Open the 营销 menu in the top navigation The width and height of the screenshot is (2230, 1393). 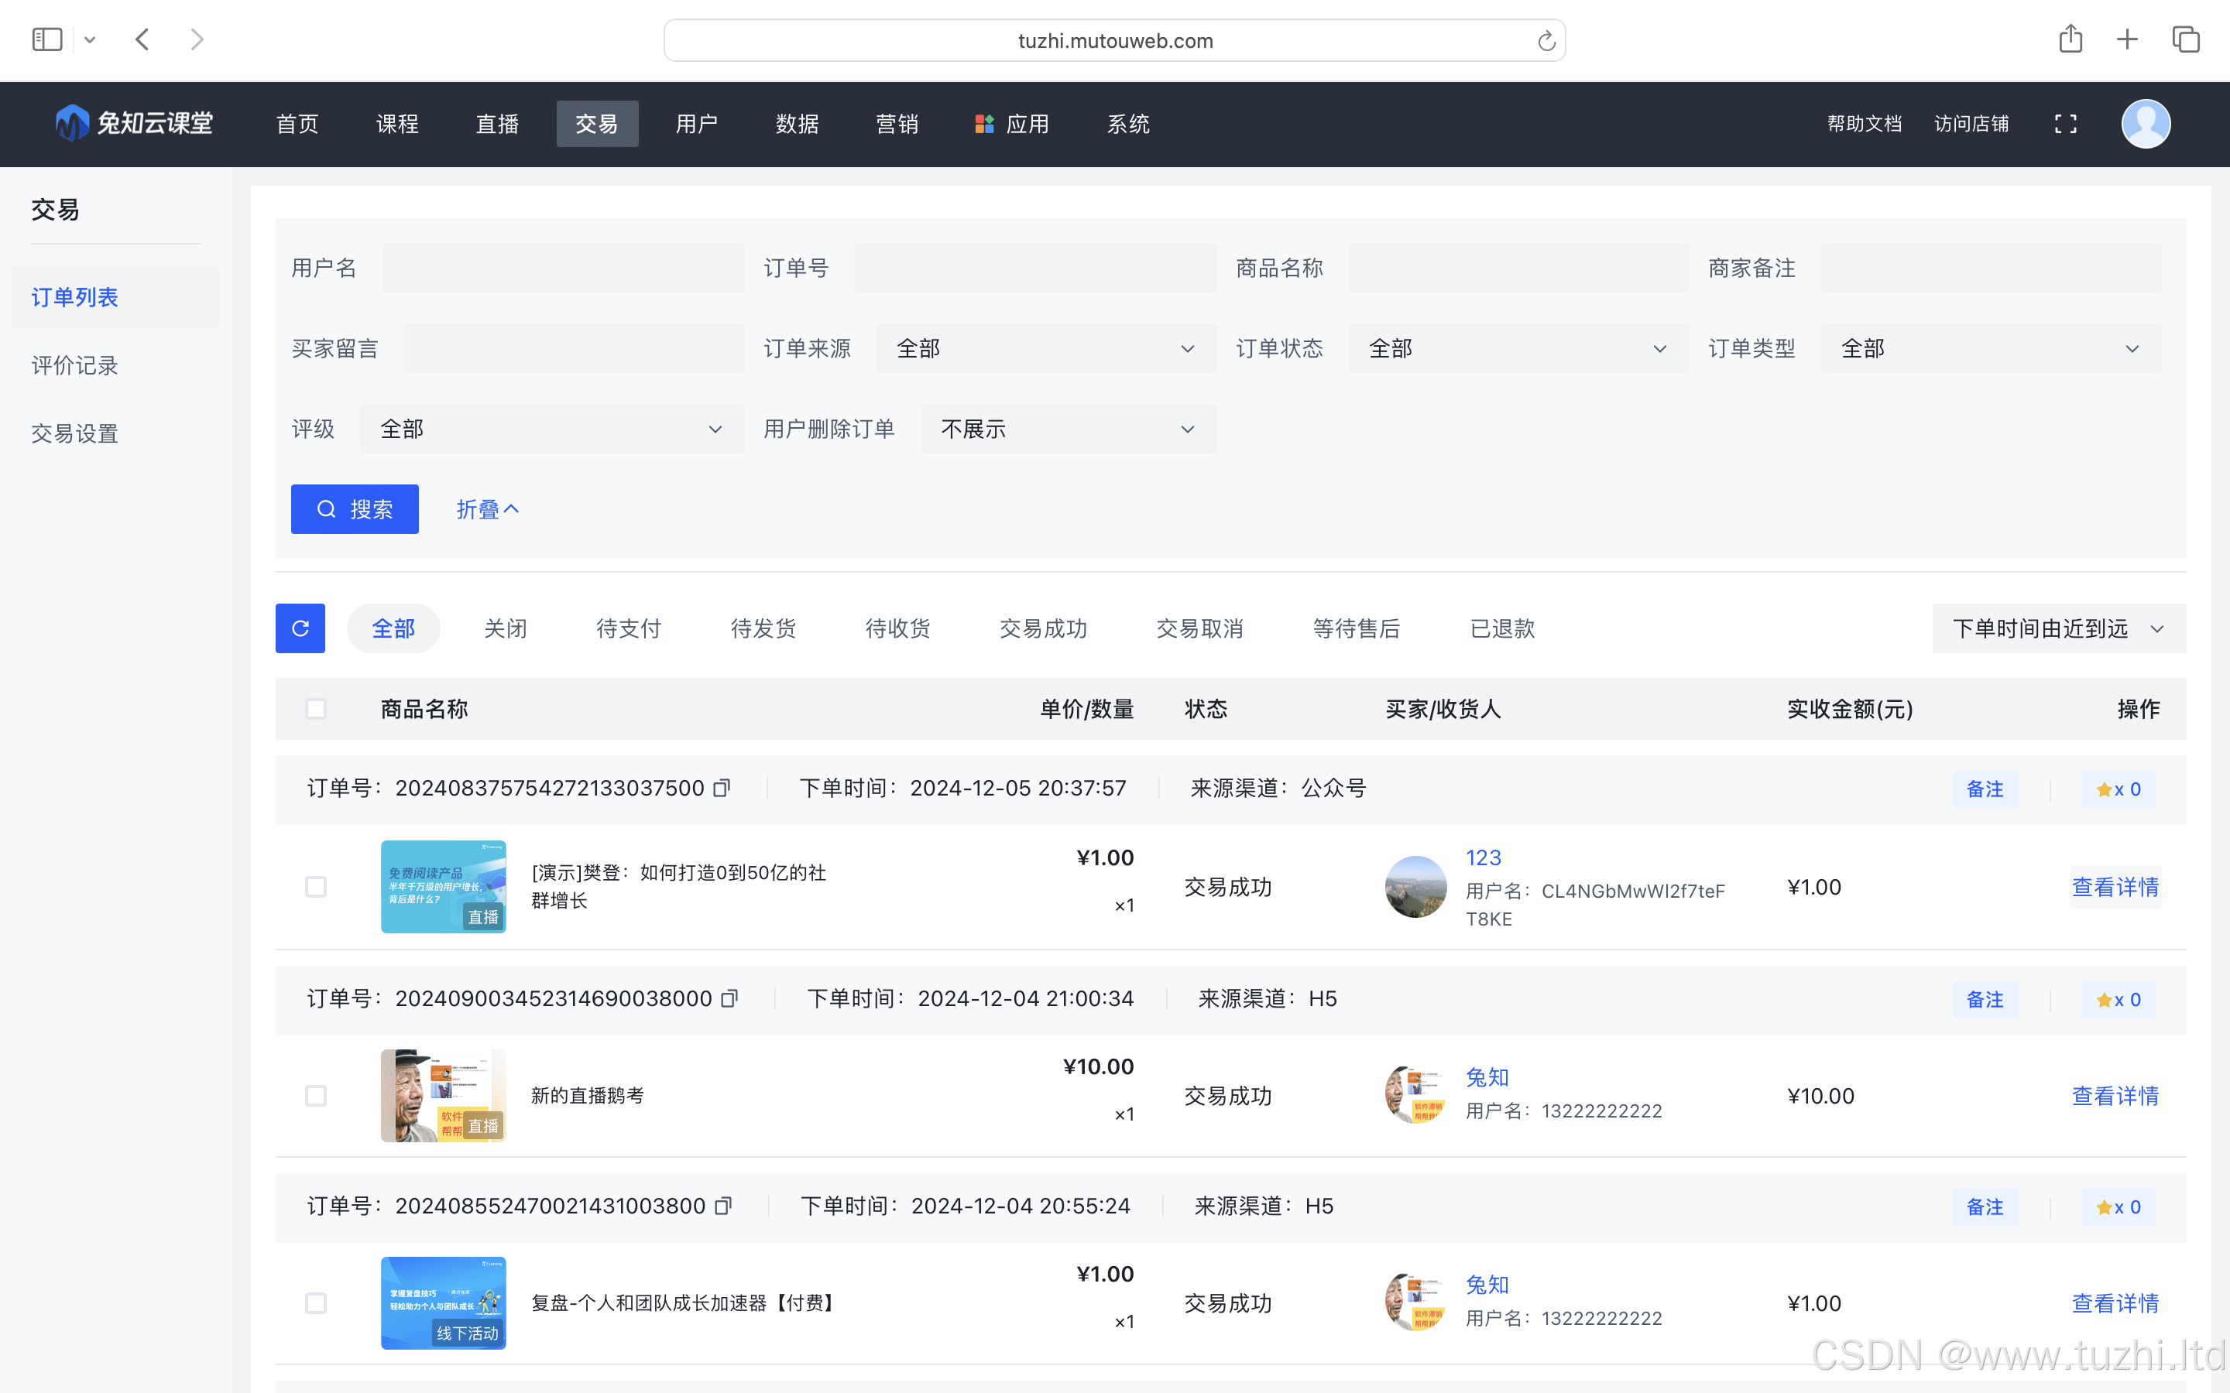[x=897, y=124]
